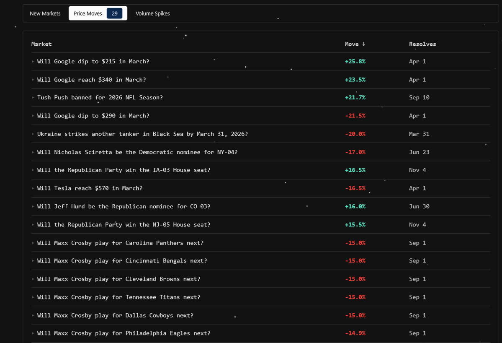The width and height of the screenshot is (502, 343).
Task: Expand the Maxx Crosby Tennessee Titans row
Action: (x=33, y=297)
